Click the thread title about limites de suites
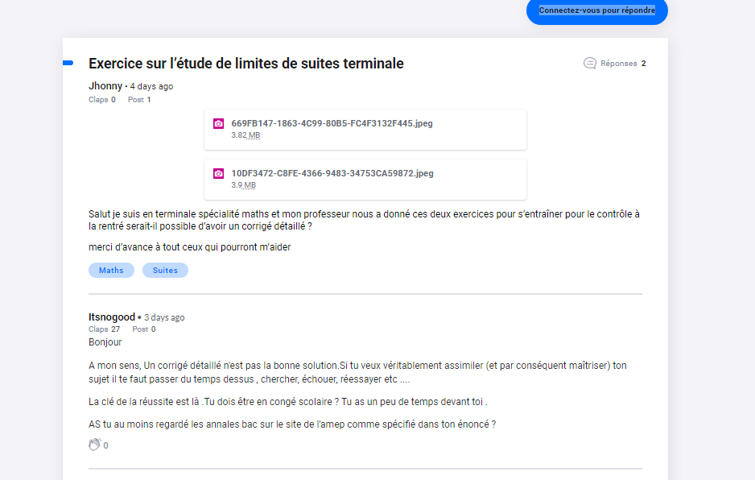Image resolution: width=755 pixels, height=480 pixels. [x=245, y=64]
